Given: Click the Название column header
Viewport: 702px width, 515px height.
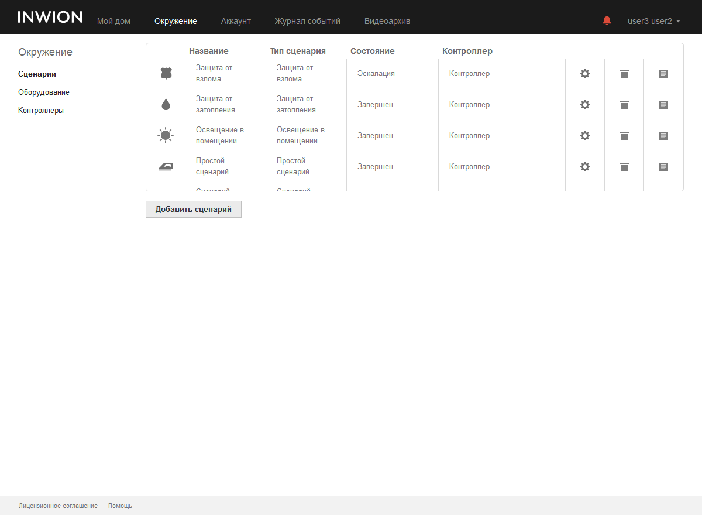Looking at the screenshot, I should tap(209, 51).
